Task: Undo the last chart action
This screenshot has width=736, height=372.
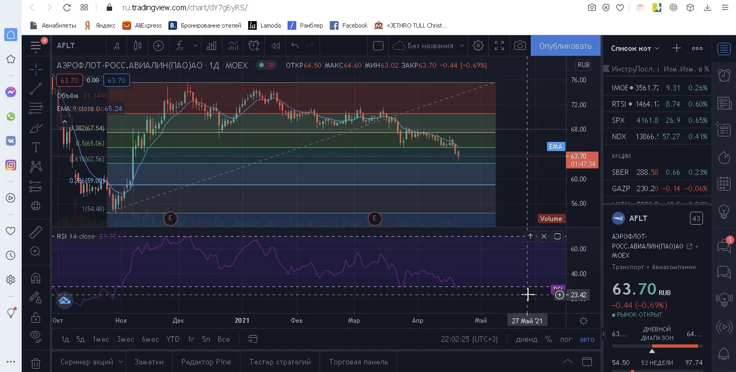Action: tap(295, 46)
